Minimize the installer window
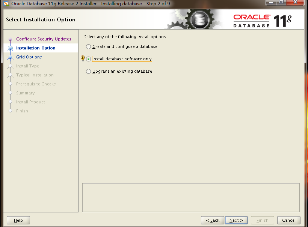Image resolution: width=308 pixels, height=227 pixels. (x=271, y=3)
